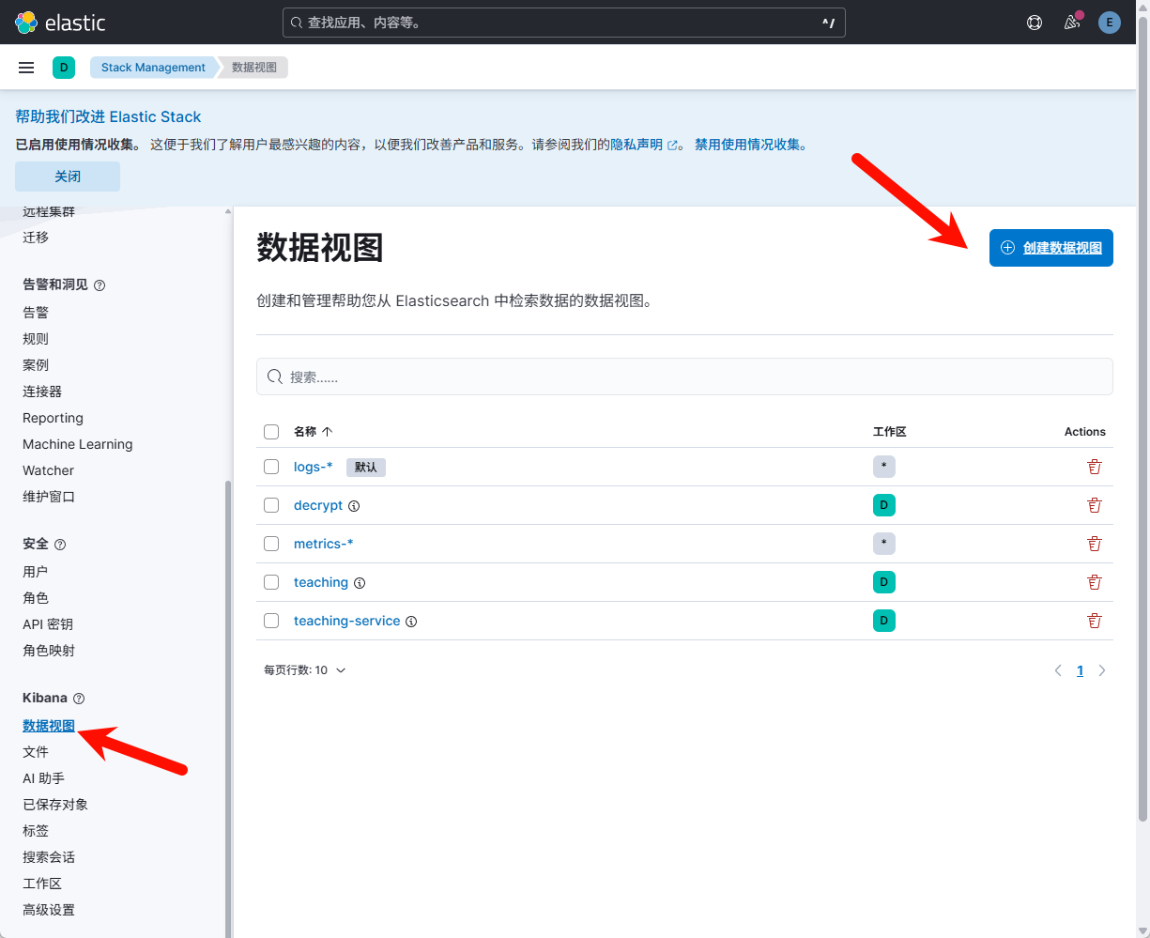Check the metrics-* row checkbox
The image size is (1150, 938).
point(271,544)
